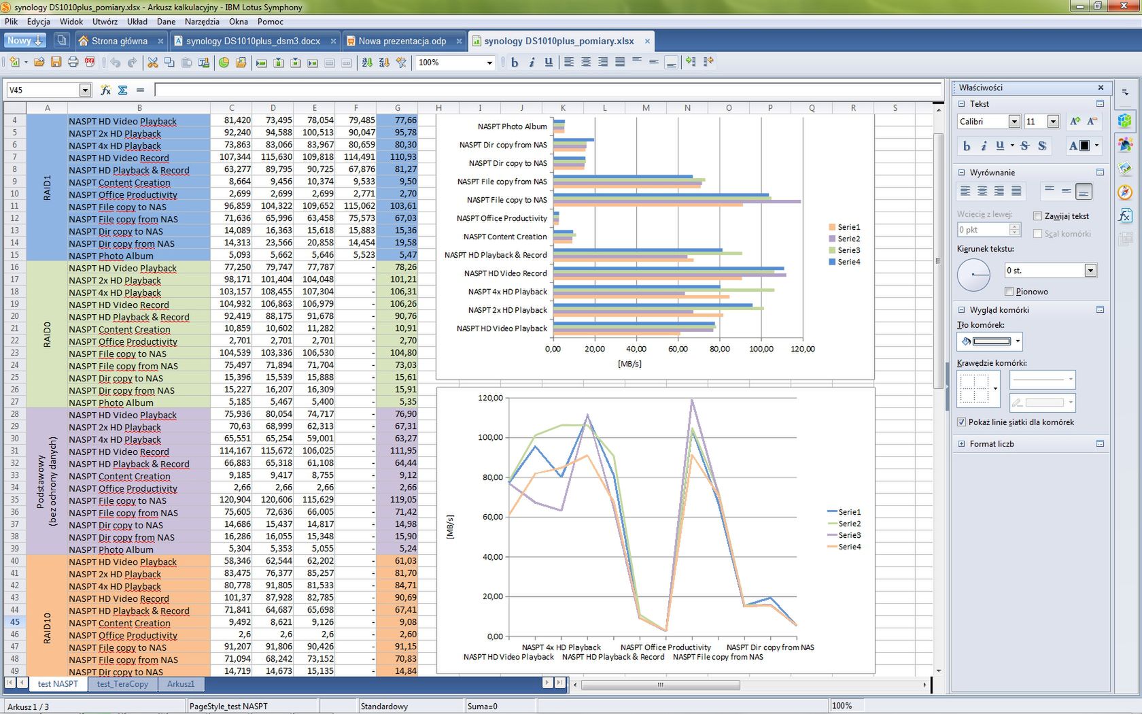Open the cell borders dropdown

click(995, 389)
